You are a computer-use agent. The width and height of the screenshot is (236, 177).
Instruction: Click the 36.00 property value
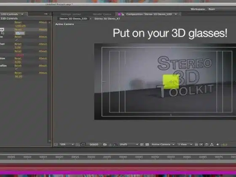19,77
